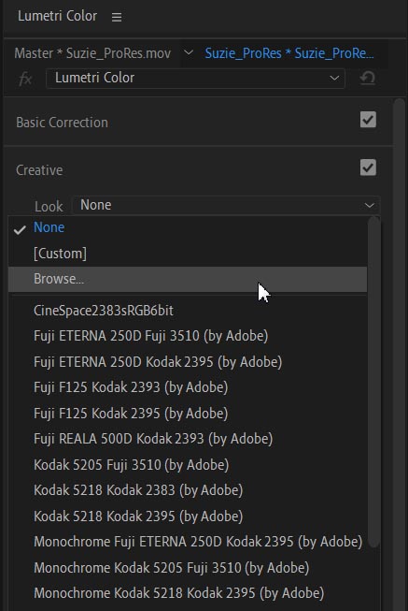408x611 pixels.
Task: Select CineSpace2383sRGB6bit look
Action: [188, 311]
